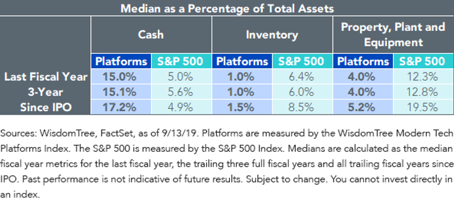Select the 15.0% Platforms cash cell
Image resolution: width=454 pixels, height=208 pixels.
[121, 77]
